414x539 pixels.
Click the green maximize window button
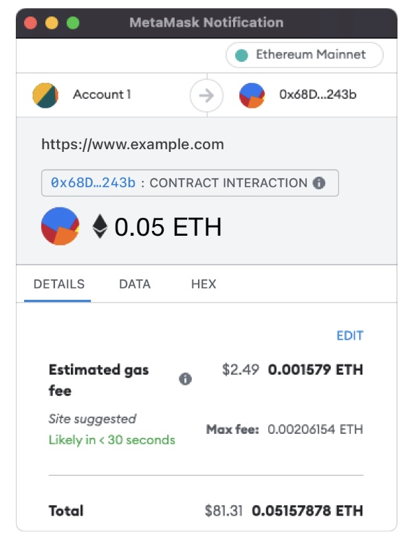[x=72, y=23]
